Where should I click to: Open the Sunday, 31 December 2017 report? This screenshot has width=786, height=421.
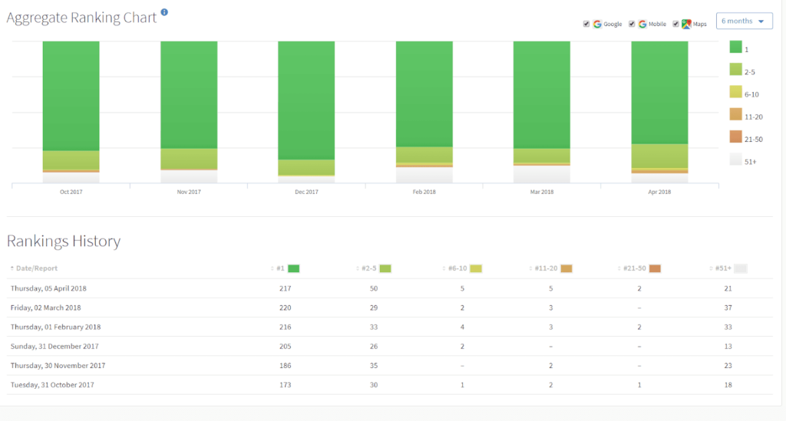pyautogui.click(x=54, y=346)
